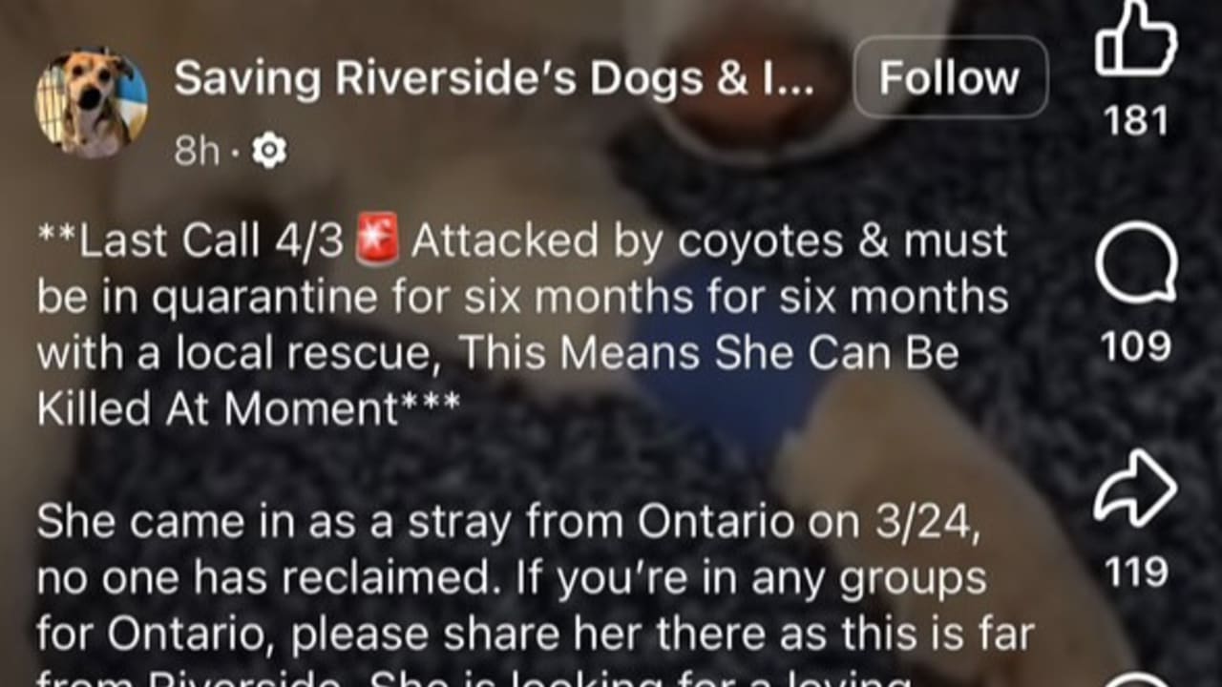This screenshot has height=687, width=1222.
Task: Tap the 'for Ontario, please share her' line
Action: point(536,634)
